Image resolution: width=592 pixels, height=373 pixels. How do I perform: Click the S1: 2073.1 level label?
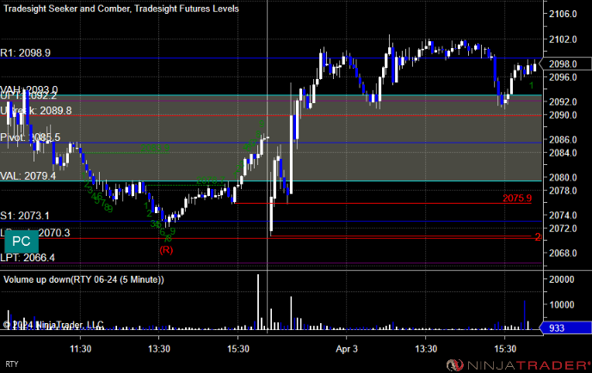(25, 216)
